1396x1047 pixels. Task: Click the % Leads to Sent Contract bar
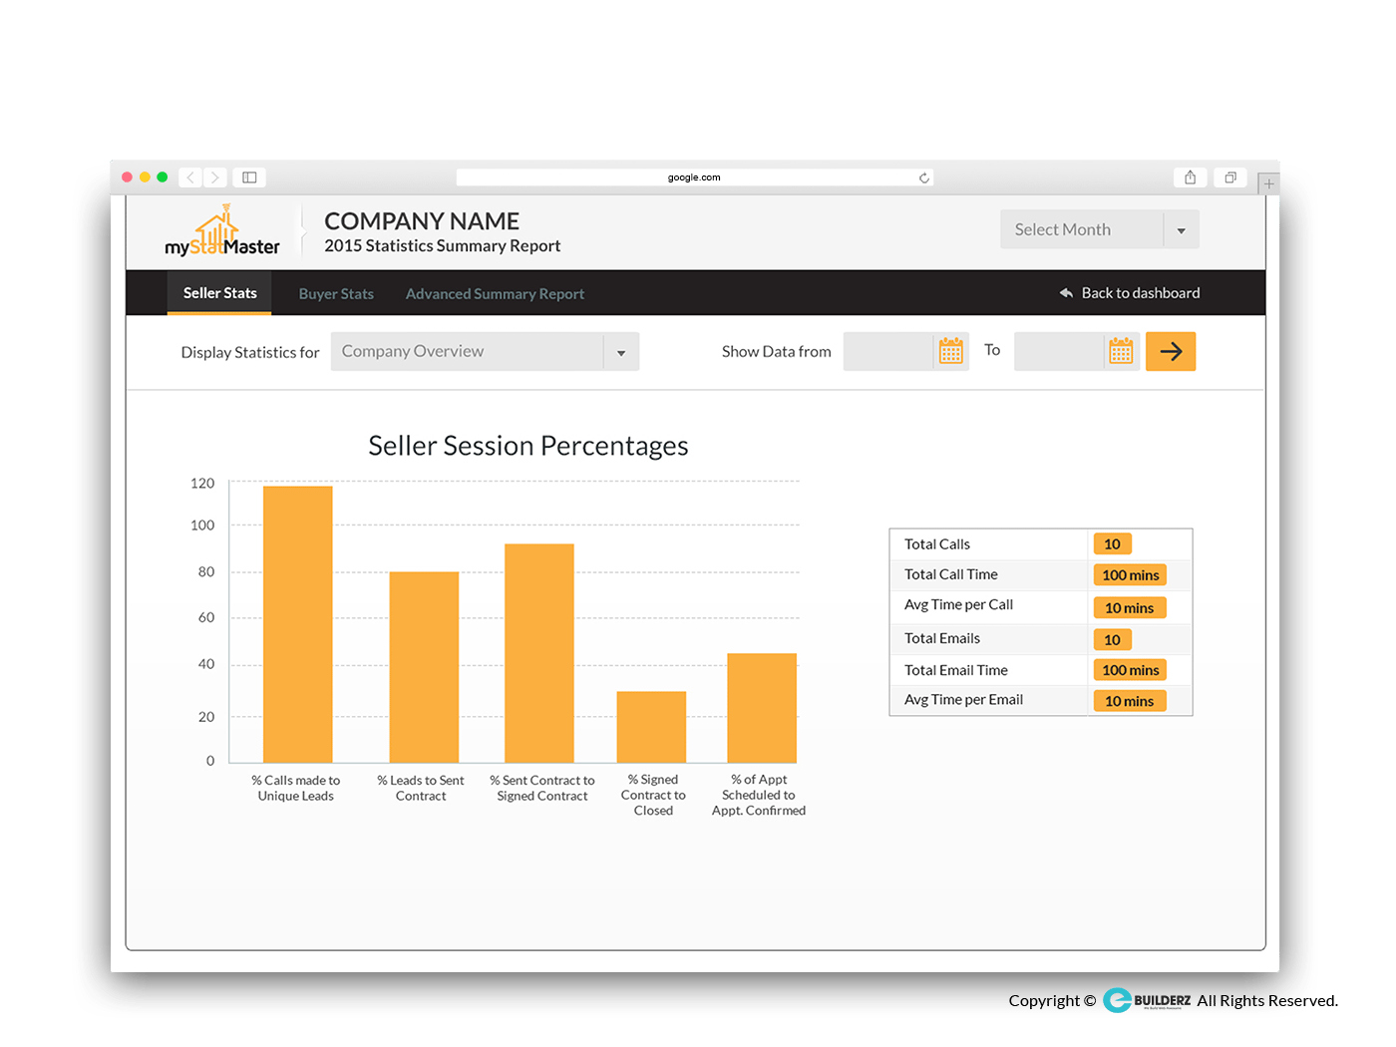click(424, 667)
